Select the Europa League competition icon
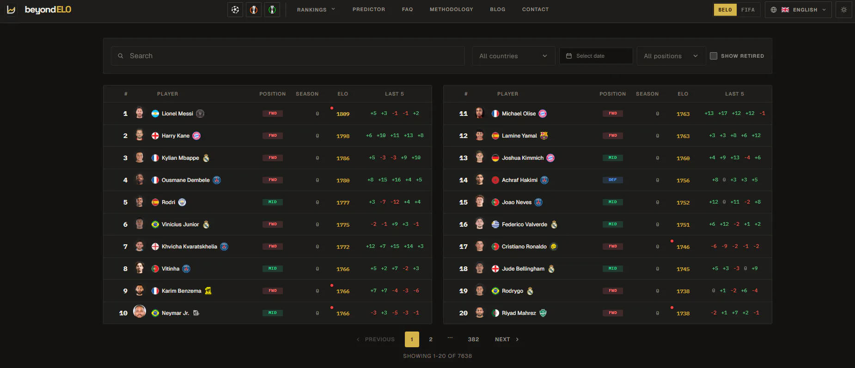This screenshot has width=855, height=368. coord(254,10)
